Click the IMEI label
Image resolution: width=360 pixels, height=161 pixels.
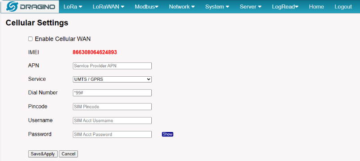pos(34,52)
